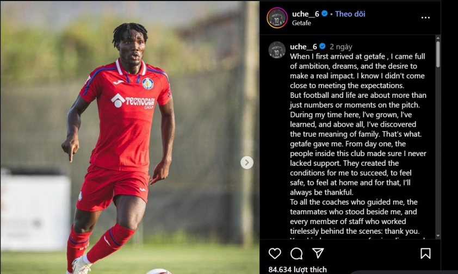
Task: Open the three-dot more options menu
Action: pos(425,18)
